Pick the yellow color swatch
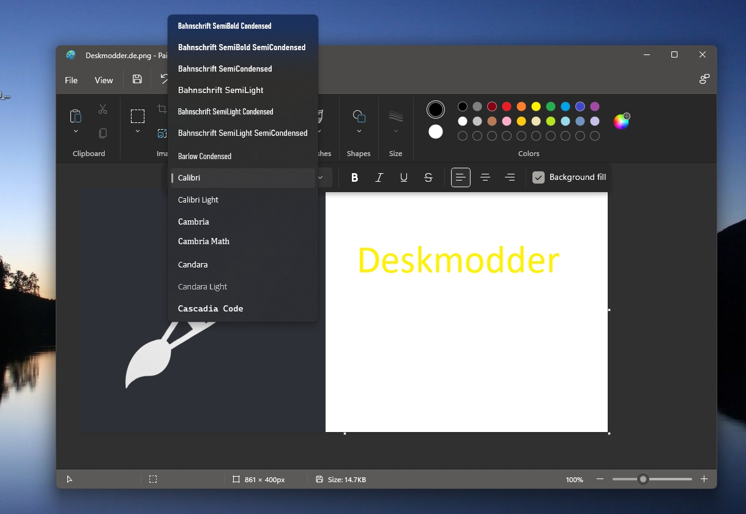Screen dimensions: 746x514 coord(536,106)
